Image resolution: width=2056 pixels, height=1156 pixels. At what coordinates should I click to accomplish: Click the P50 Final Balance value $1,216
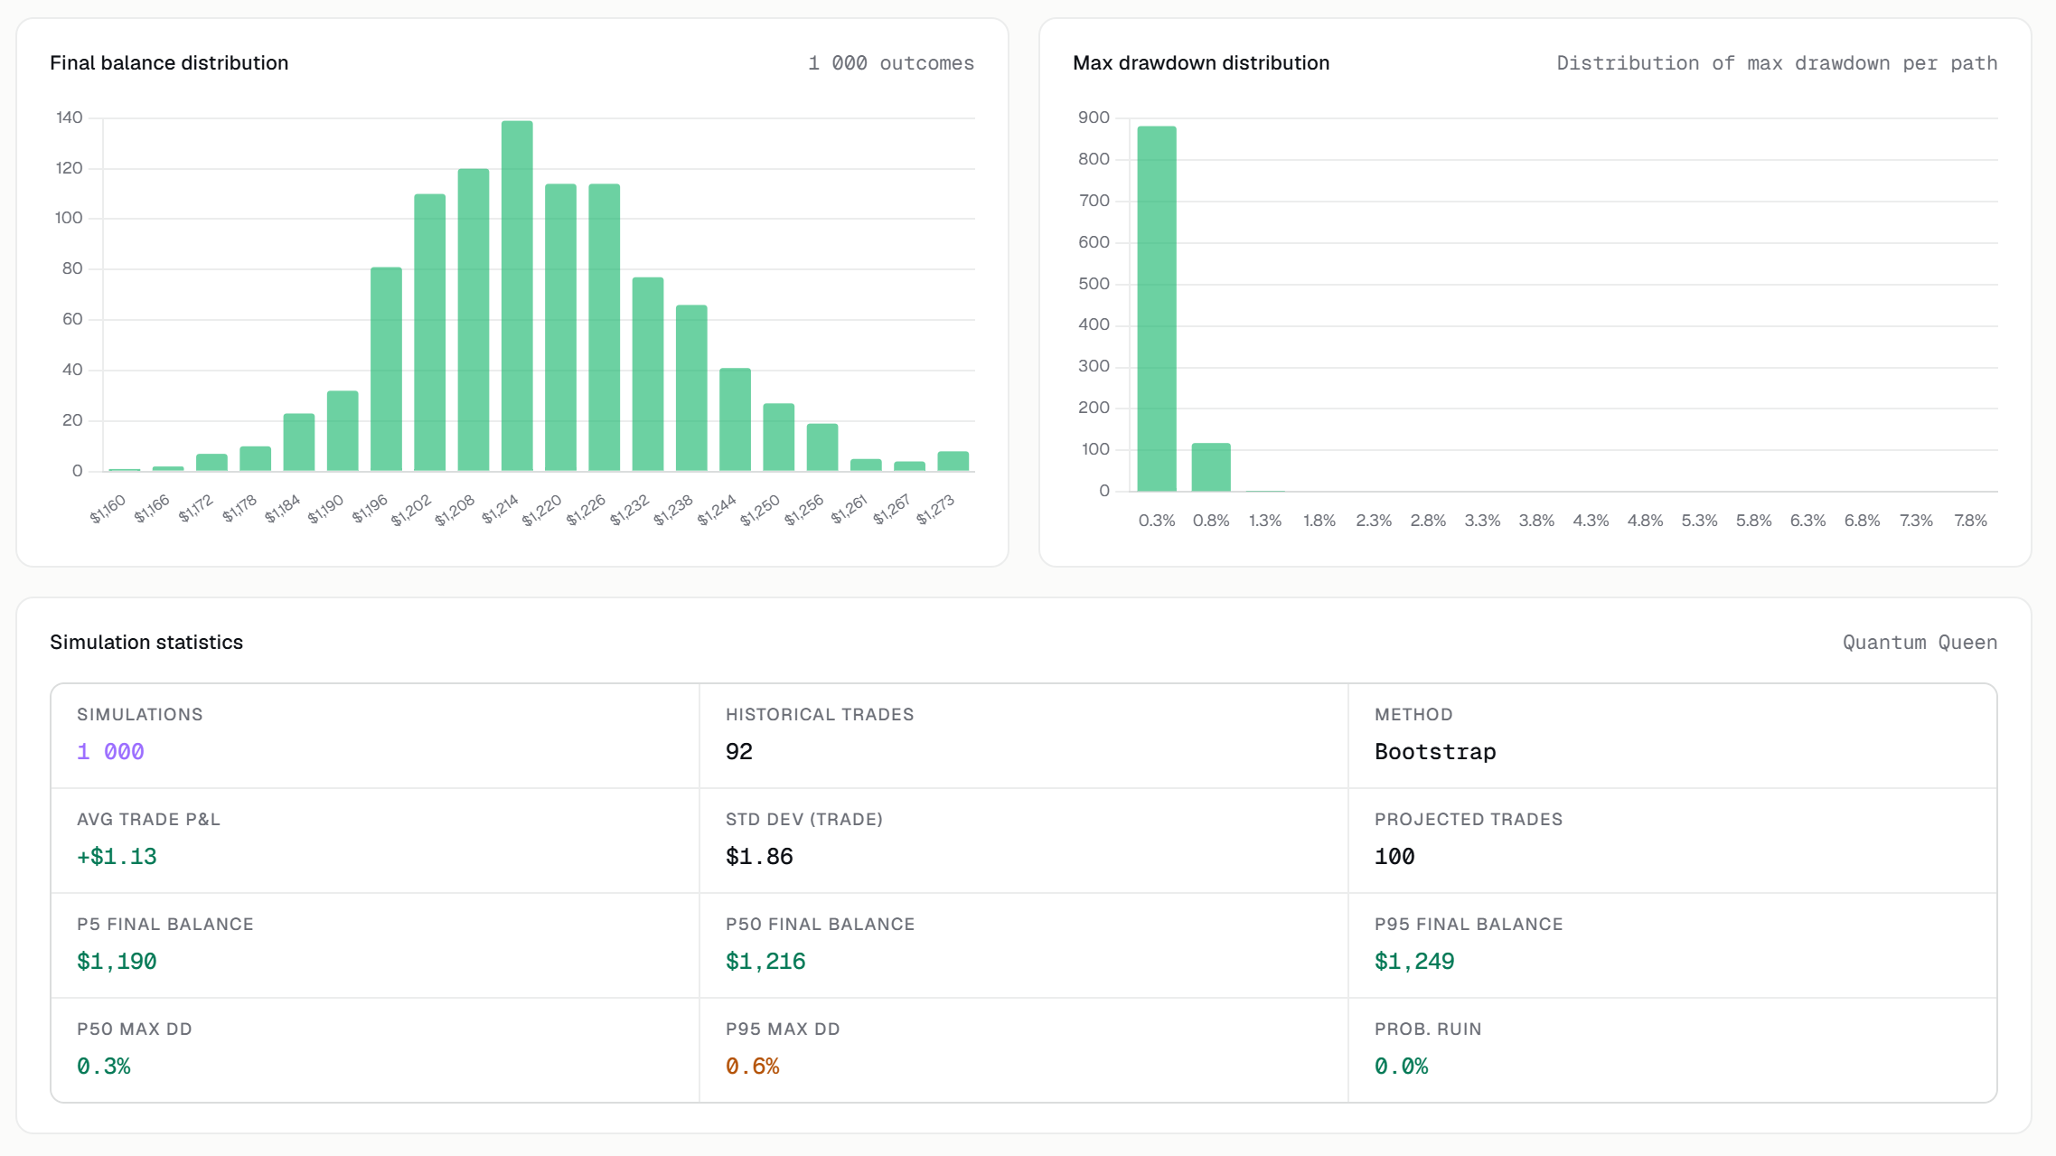point(765,961)
